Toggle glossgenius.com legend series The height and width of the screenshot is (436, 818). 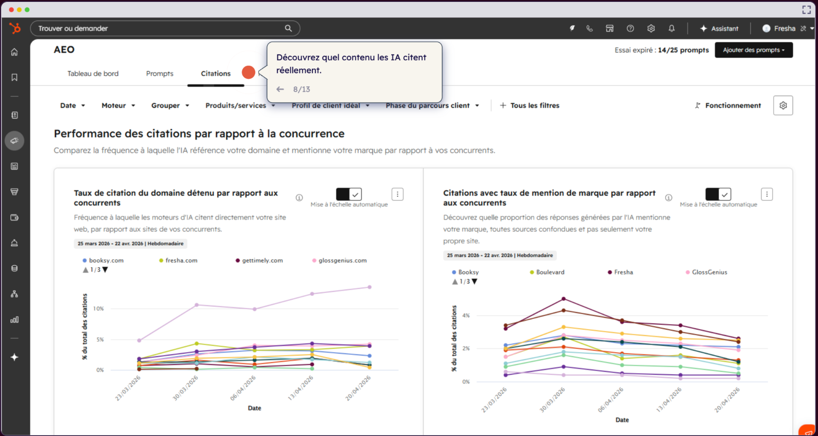coord(339,261)
